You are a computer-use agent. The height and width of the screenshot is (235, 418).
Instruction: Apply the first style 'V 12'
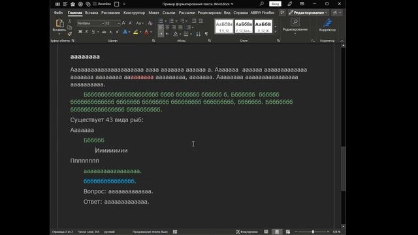(x=224, y=26)
